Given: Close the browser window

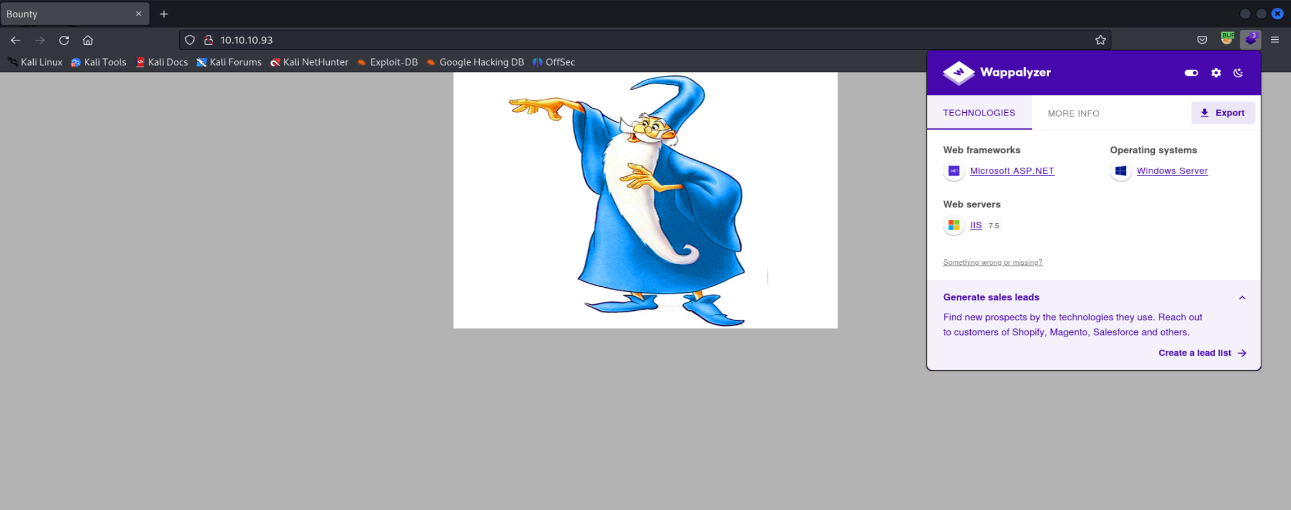Looking at the screenshot, I should coord(1278,13).
